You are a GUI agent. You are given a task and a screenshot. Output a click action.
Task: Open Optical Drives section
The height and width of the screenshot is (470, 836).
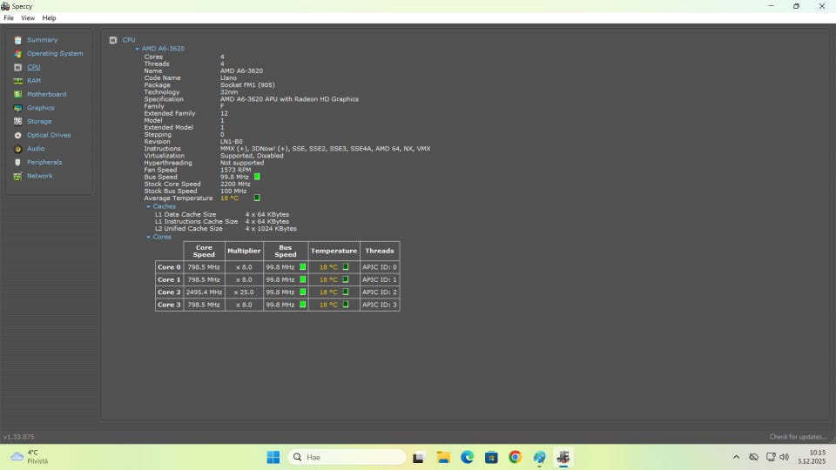pos(49,135)
